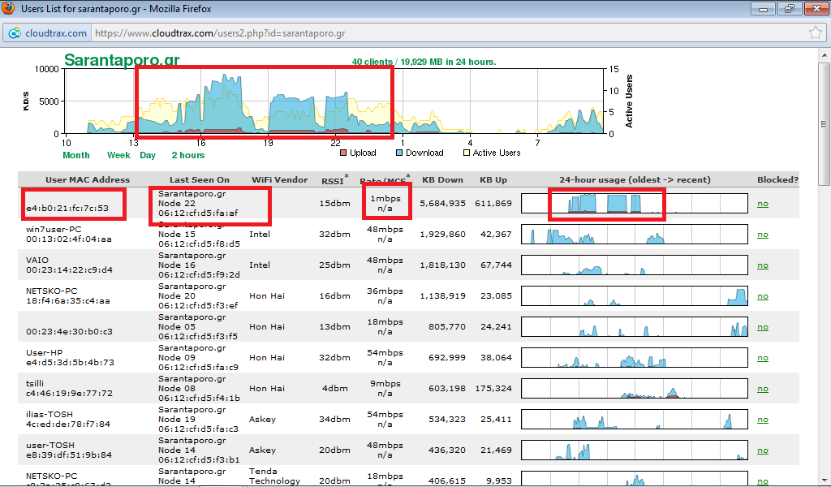Toggle blocked 'no' link for VAIO
Viewport: 831px width, 487px height.
pos(763,265)
